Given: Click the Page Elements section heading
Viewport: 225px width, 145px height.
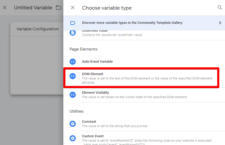Looking at the screenshot, I should tap(83, 49).
